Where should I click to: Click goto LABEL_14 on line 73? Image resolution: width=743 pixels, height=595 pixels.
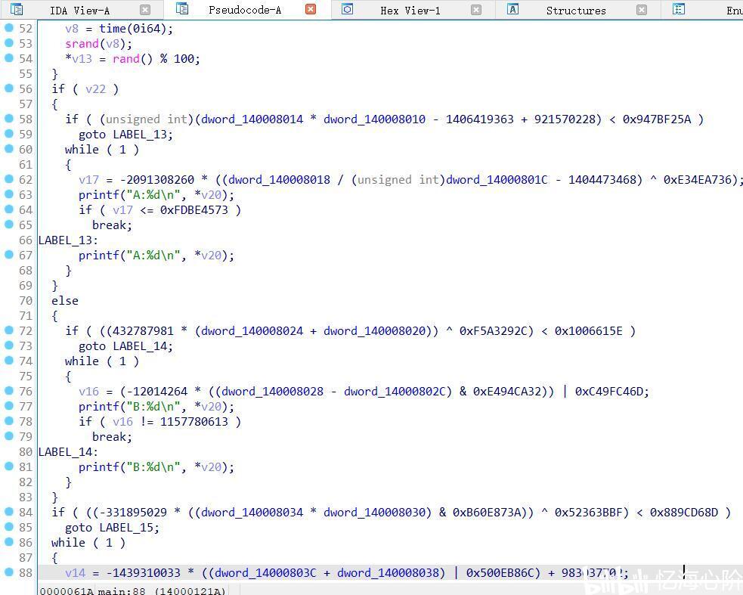point(125,346)
